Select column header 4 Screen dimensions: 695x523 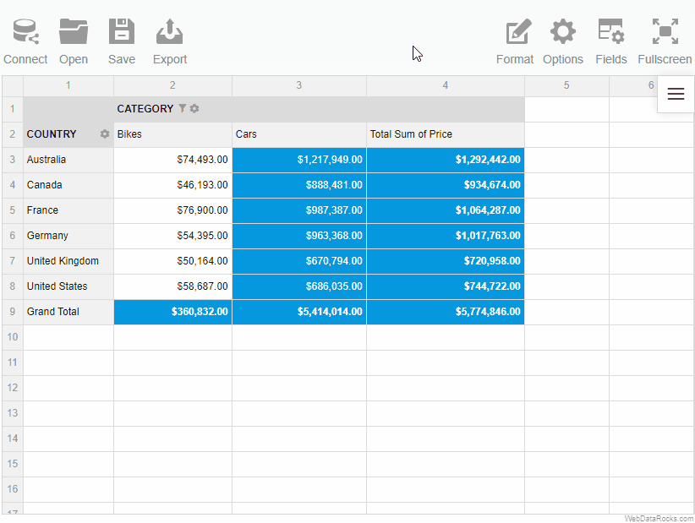tap(446, 85)
